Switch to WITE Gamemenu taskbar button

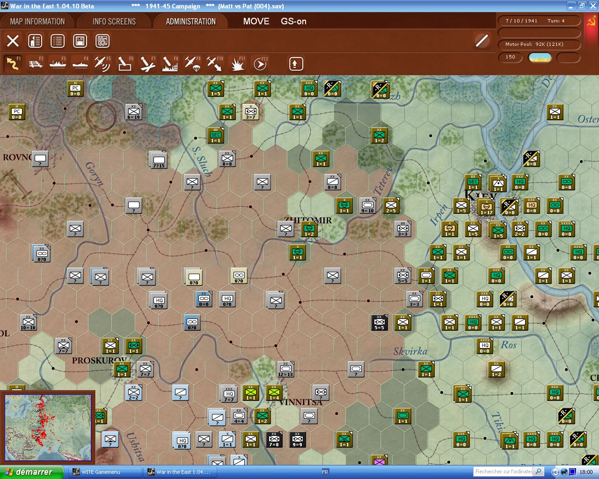pos(105,472)
